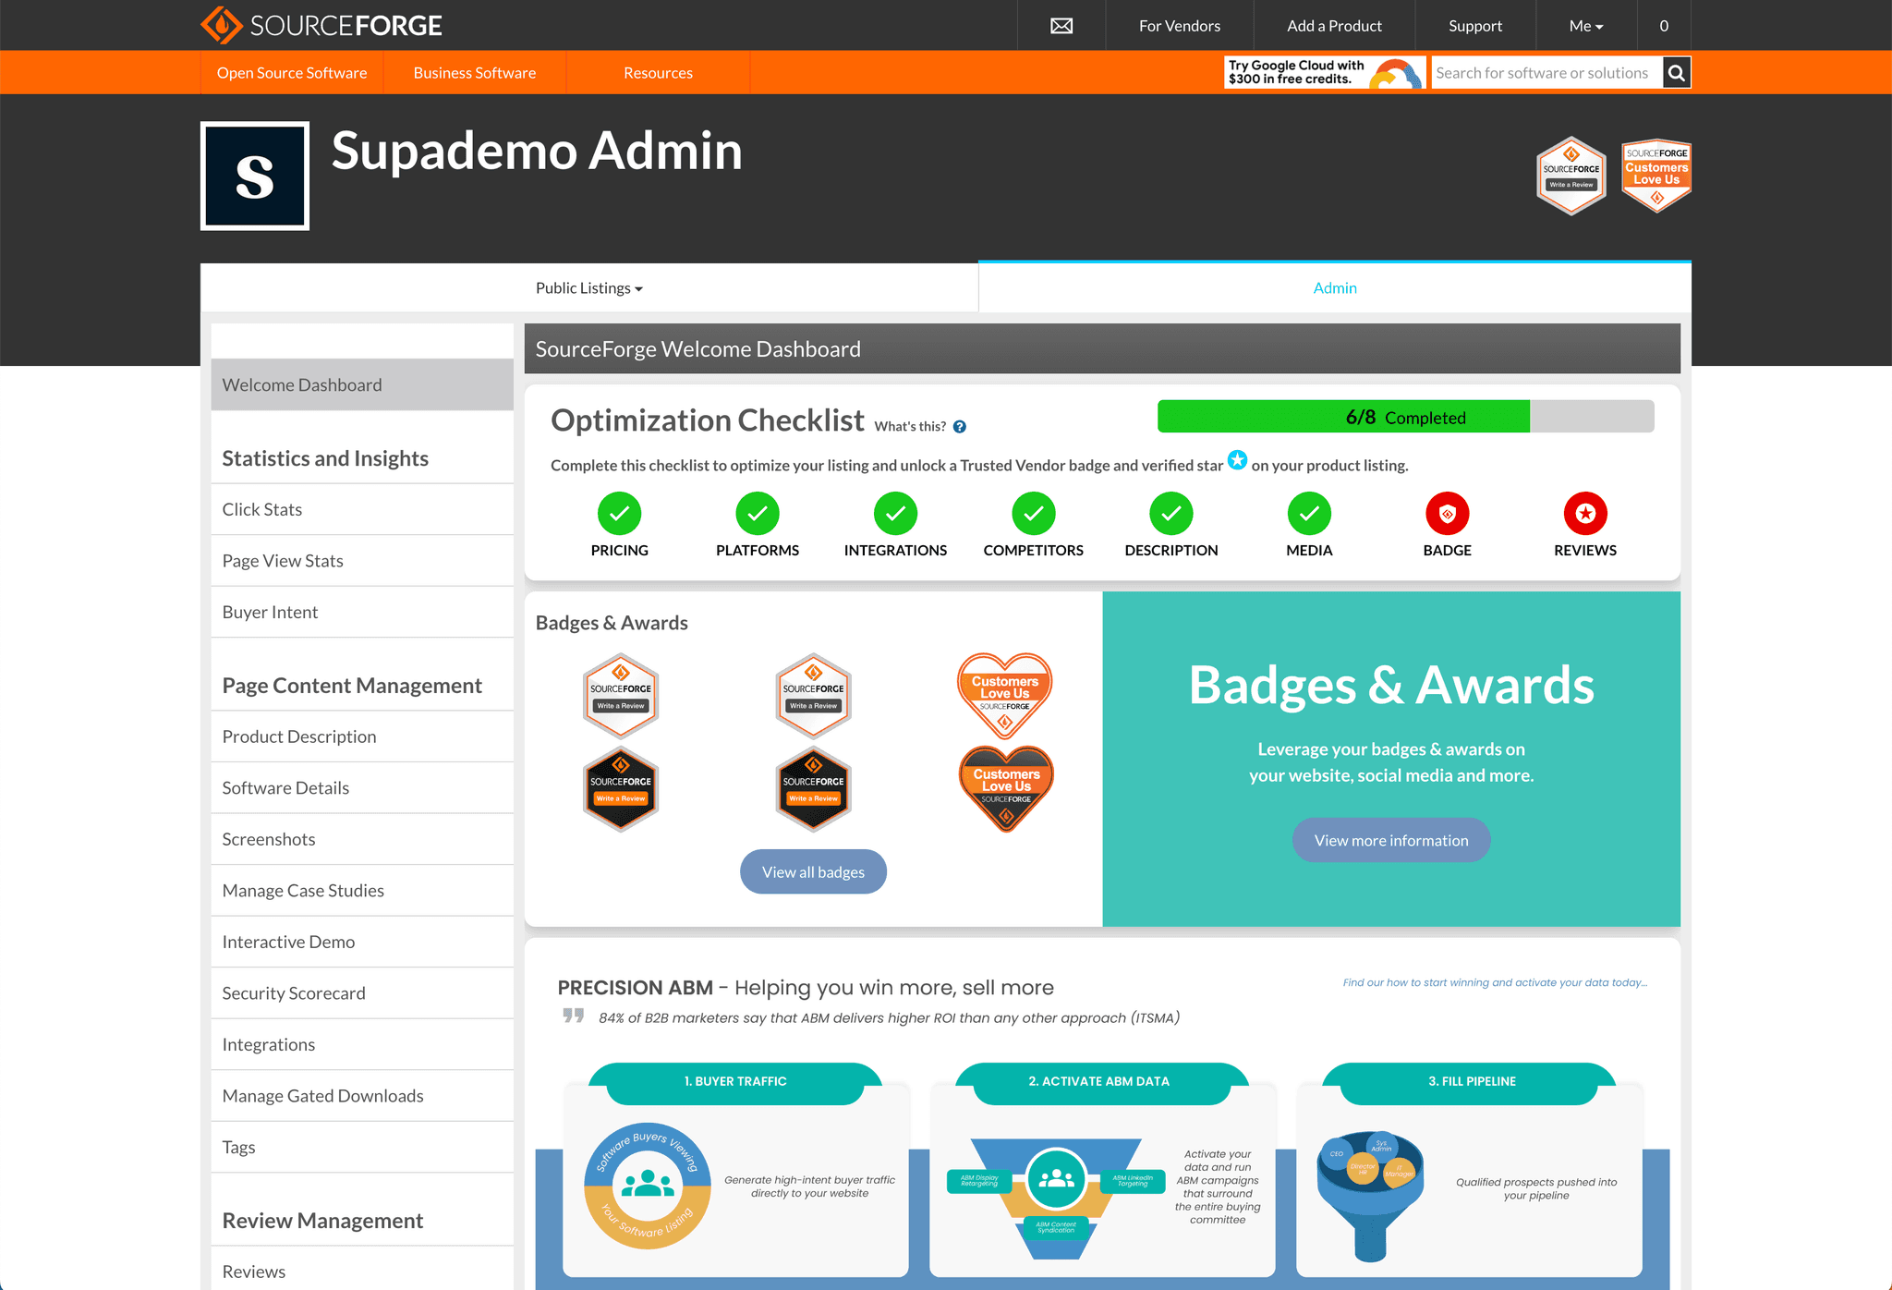
Task: Open Screenshots in sidebar
Action: 362,839
